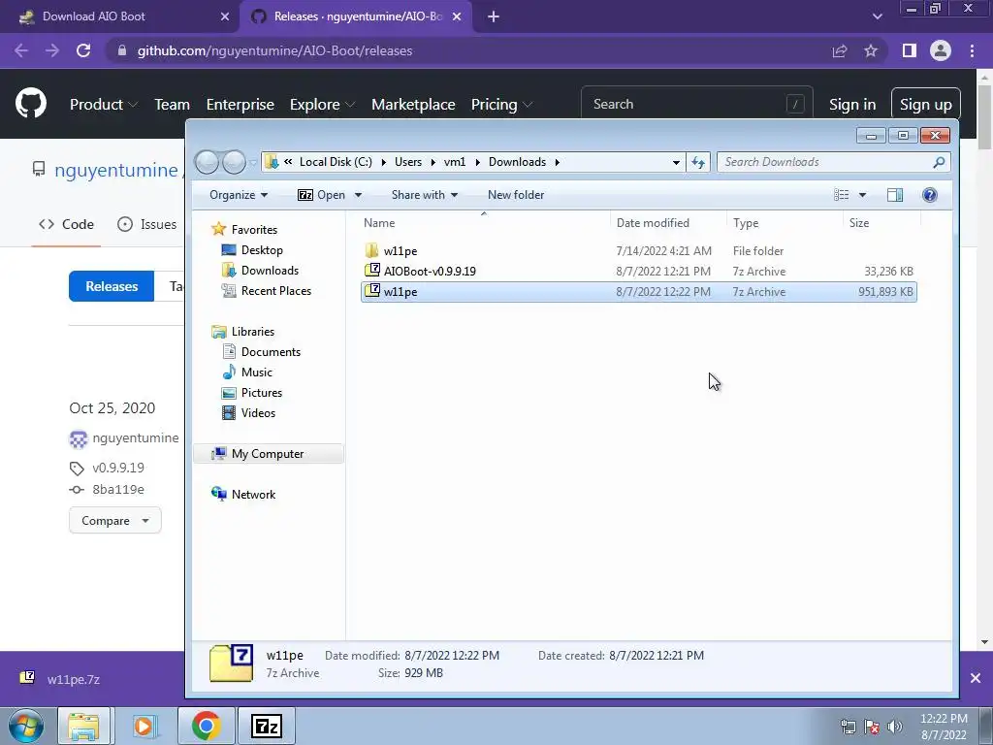Image resolution: width=993 pixels, height=745 pixels.
Task: Open GitHub Pricing menu
Action: (x=501, y=104)
